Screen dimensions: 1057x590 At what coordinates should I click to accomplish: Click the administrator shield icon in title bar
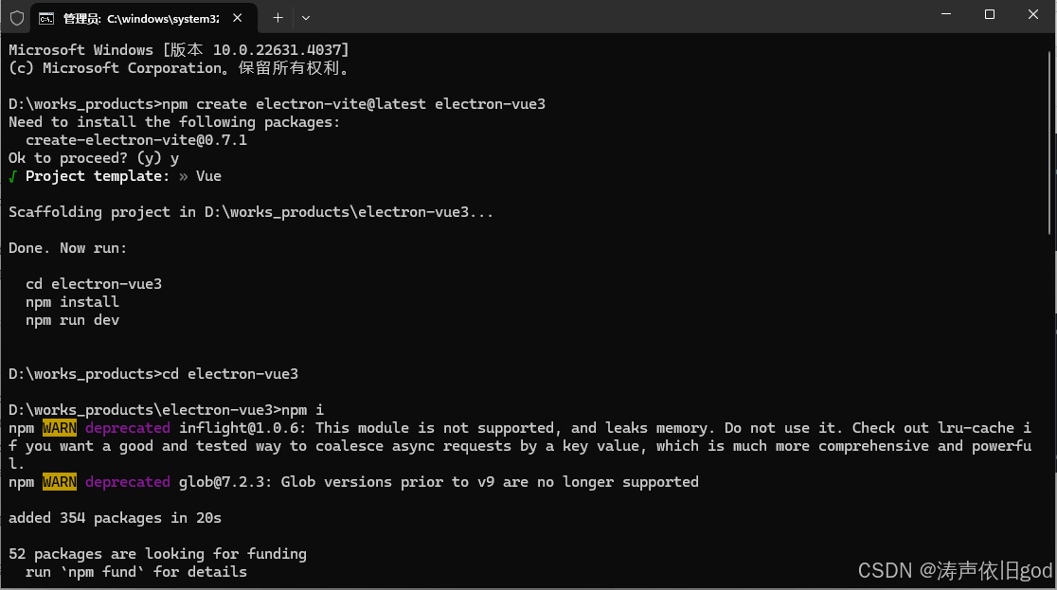click(17, 18)
